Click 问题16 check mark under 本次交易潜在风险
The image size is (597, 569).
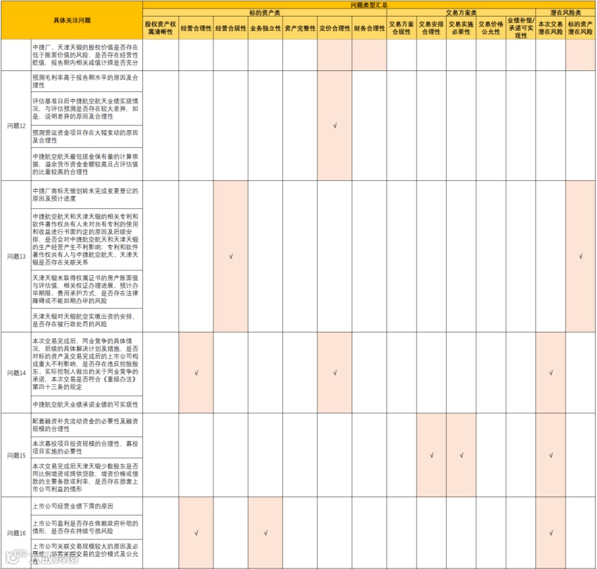[550, 533]
